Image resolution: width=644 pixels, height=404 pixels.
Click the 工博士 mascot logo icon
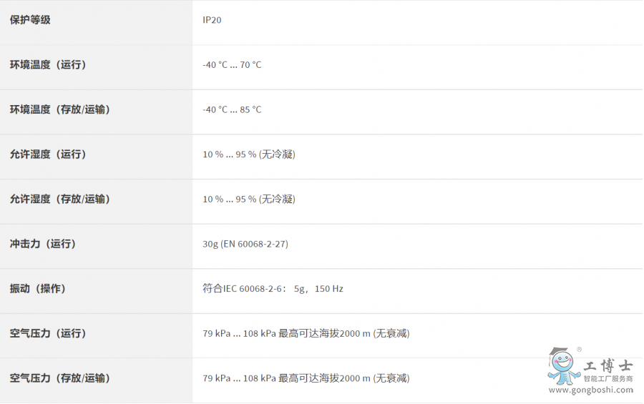pos(564,366)
